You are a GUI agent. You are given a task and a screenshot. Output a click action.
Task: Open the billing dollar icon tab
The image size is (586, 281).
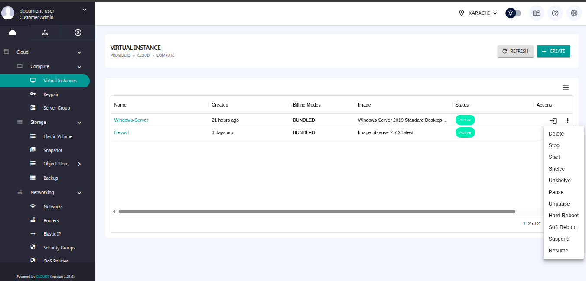pyautogui.click(x=78, y=32)
